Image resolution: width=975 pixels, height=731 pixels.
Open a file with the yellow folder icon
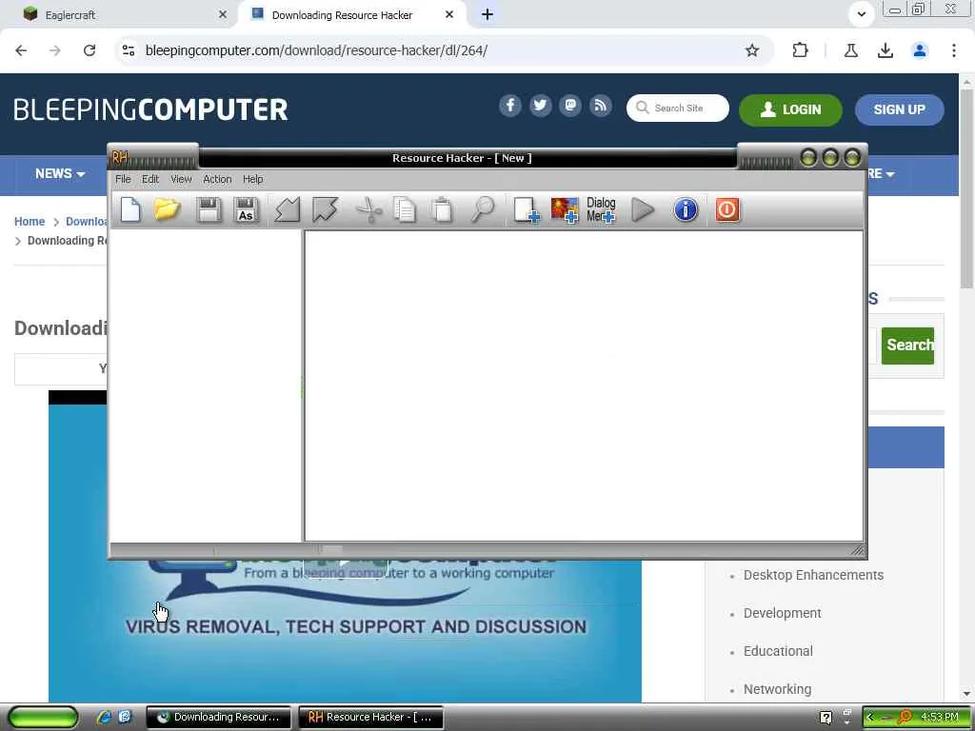click(x=168, y=209)
